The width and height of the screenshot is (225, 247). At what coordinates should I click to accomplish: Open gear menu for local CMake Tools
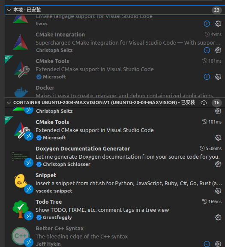[218, 77]
